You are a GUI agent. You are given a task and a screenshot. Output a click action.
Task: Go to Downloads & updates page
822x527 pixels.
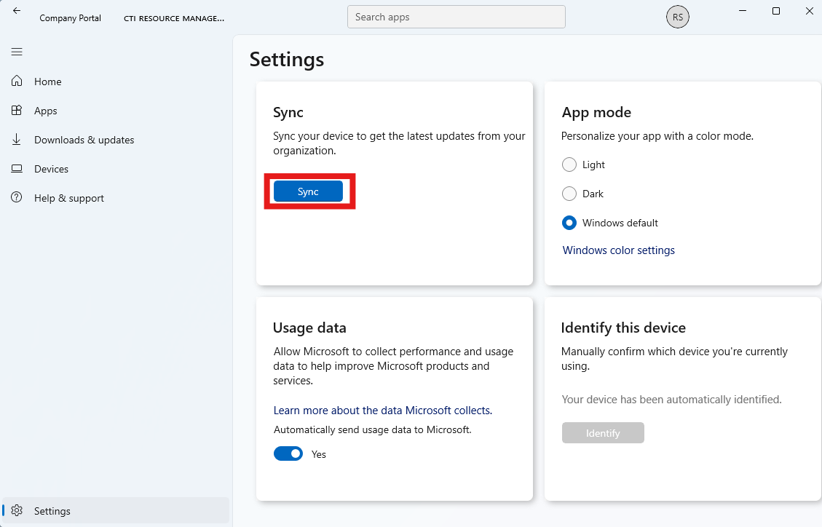84,140
